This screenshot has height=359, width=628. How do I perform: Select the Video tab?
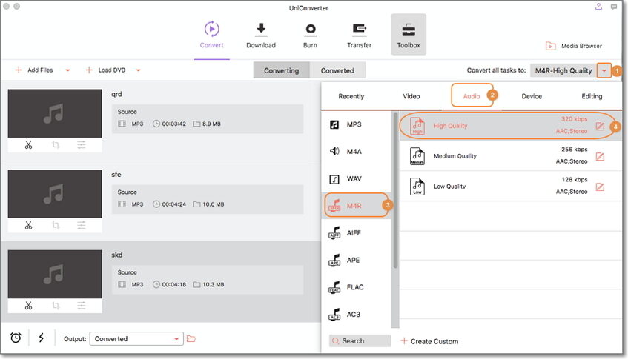point(411,96)
